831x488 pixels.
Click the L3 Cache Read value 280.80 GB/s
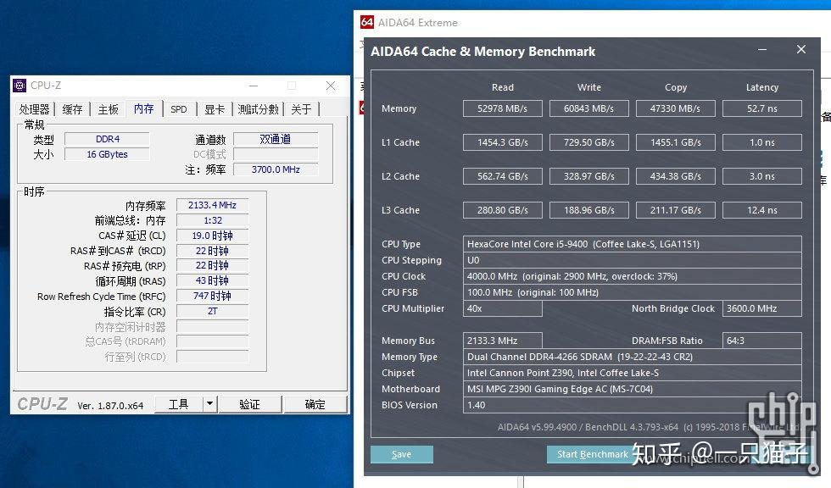click(x=502, y=210)
